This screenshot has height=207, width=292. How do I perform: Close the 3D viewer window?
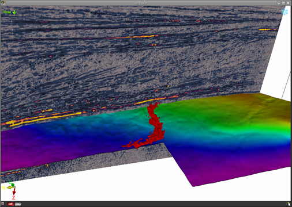[288, 3]
